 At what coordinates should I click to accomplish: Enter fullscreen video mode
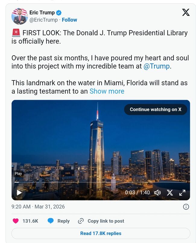tap(182, 193)
